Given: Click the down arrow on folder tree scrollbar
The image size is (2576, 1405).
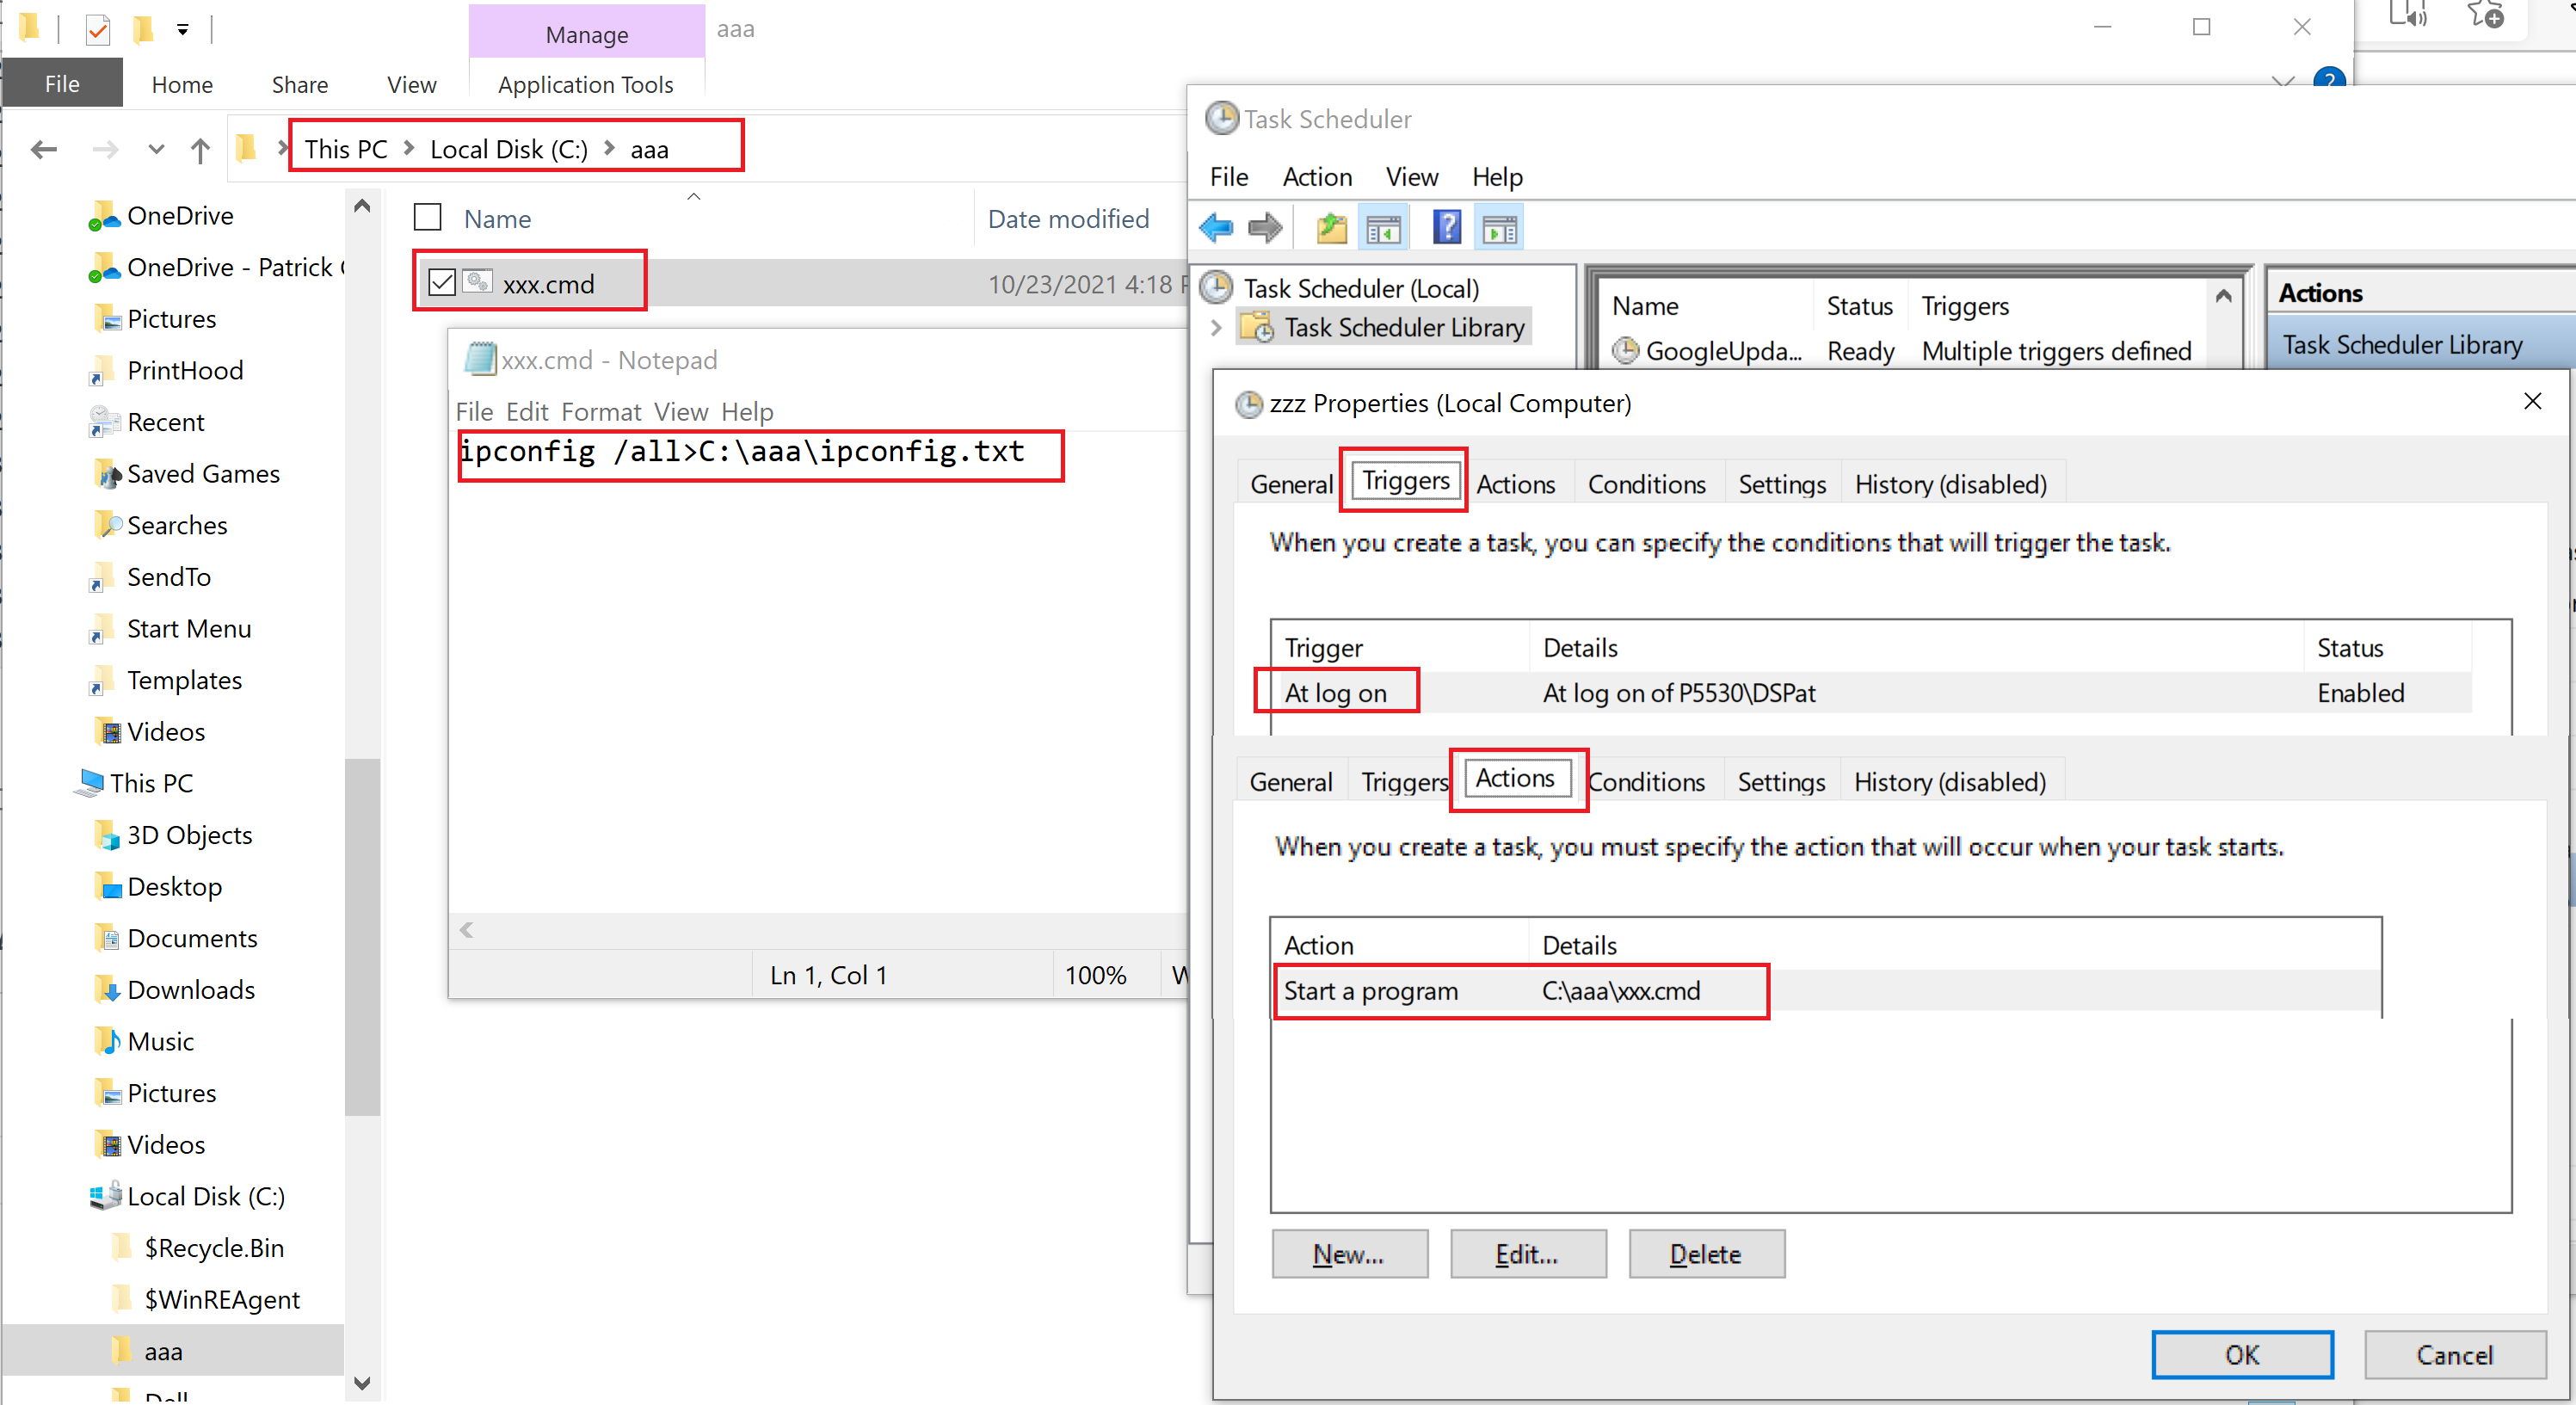Looking at the screenshot, I should pyautogui.click(x=362, y=1384).
